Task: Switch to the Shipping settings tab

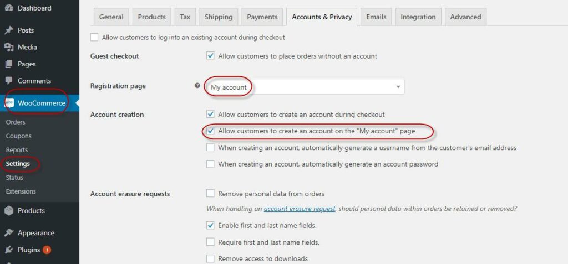Action: tap(217, 17)
